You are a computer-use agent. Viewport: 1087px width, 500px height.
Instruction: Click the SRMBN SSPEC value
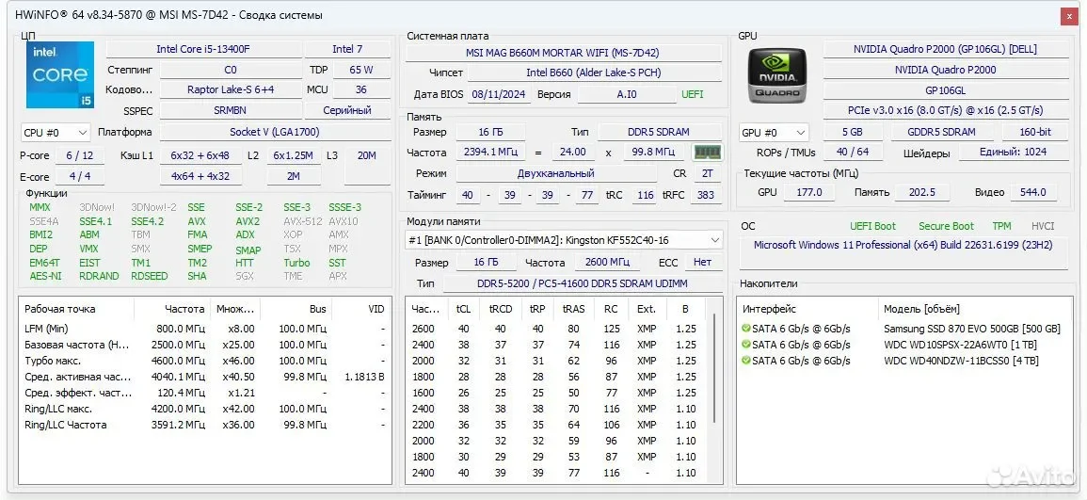click(231, 110)
